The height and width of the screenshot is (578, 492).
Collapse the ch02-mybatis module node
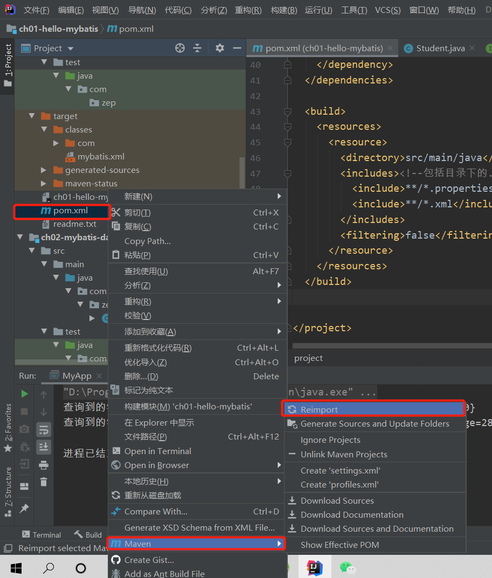[20, 238]
